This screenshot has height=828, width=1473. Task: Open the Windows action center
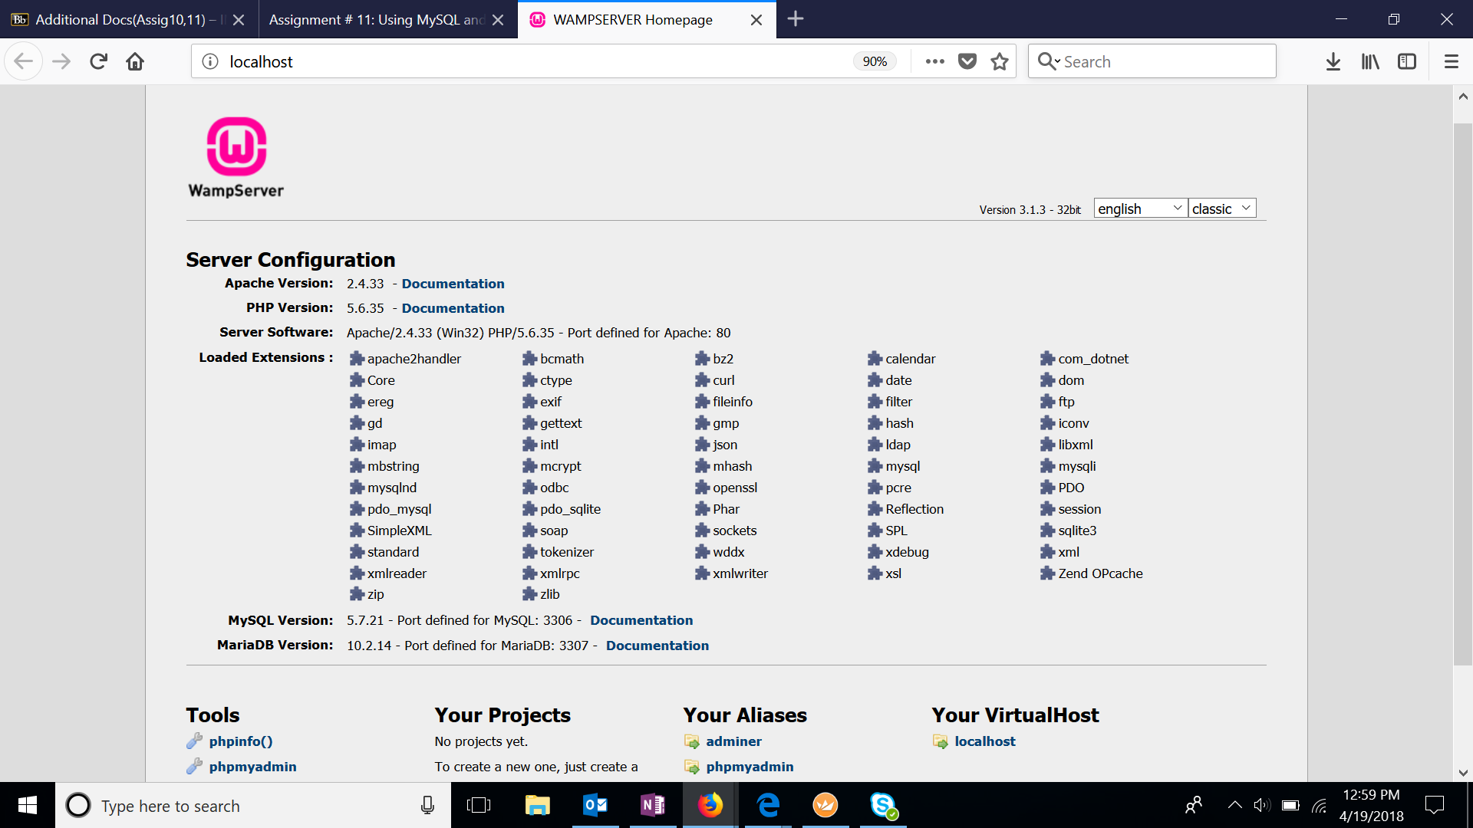click(1434, 805)
